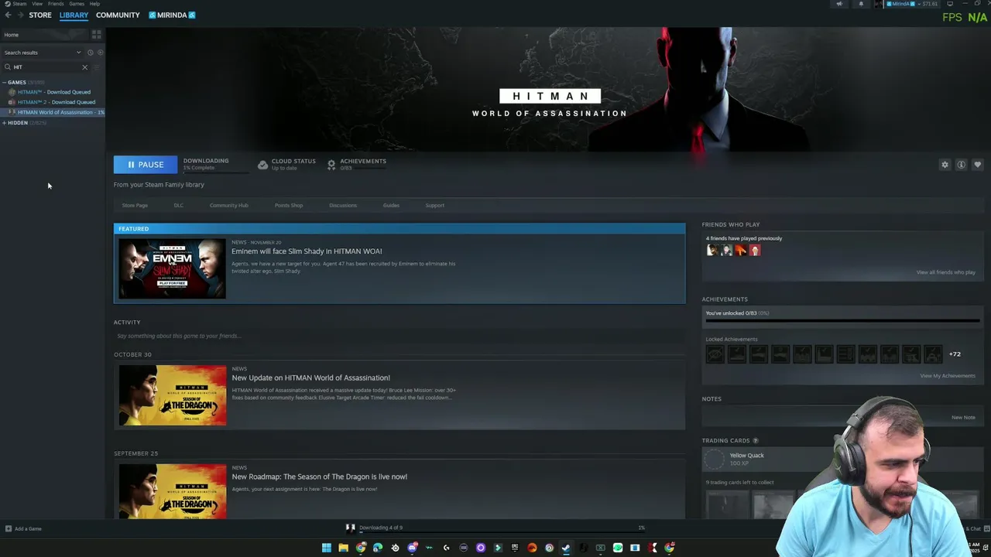Open Cloud Status icon
The image size is (991, 557).
(x=262, y=165)
